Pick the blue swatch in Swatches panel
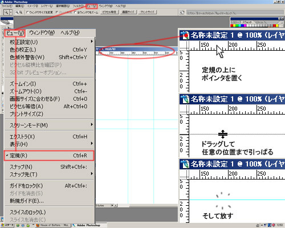Viewport: 285px width, 228px height. (243, 26)
